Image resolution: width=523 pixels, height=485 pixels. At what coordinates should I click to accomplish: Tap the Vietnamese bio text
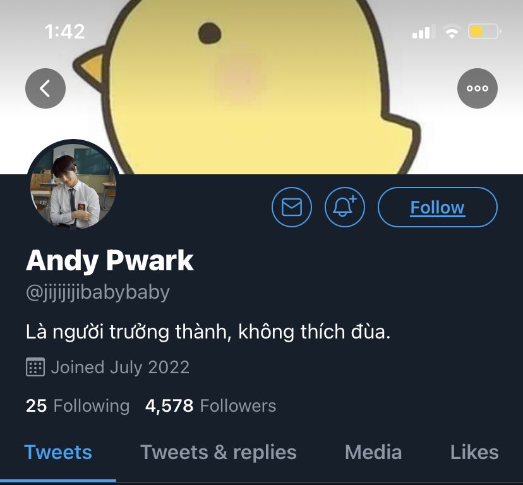[208, 332]
